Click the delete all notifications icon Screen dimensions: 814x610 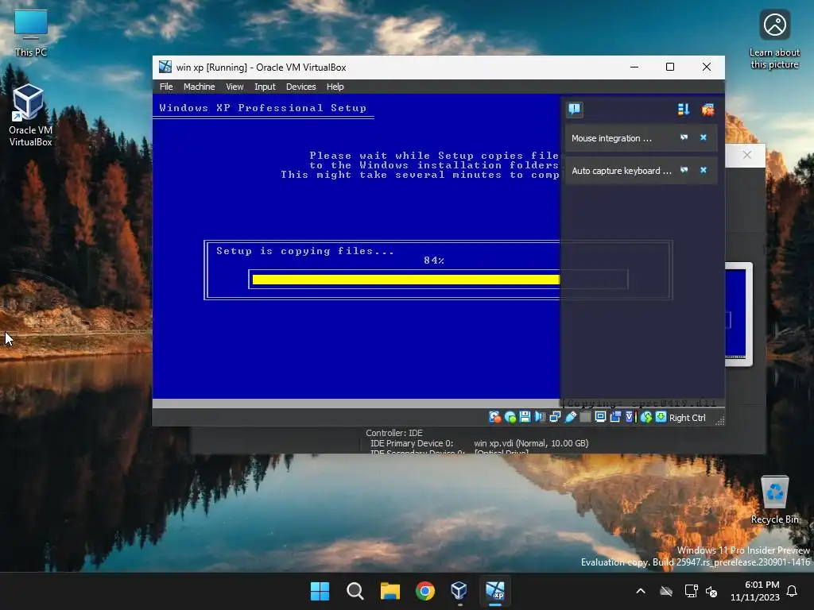pyautogui.click(x=707, y=109)
